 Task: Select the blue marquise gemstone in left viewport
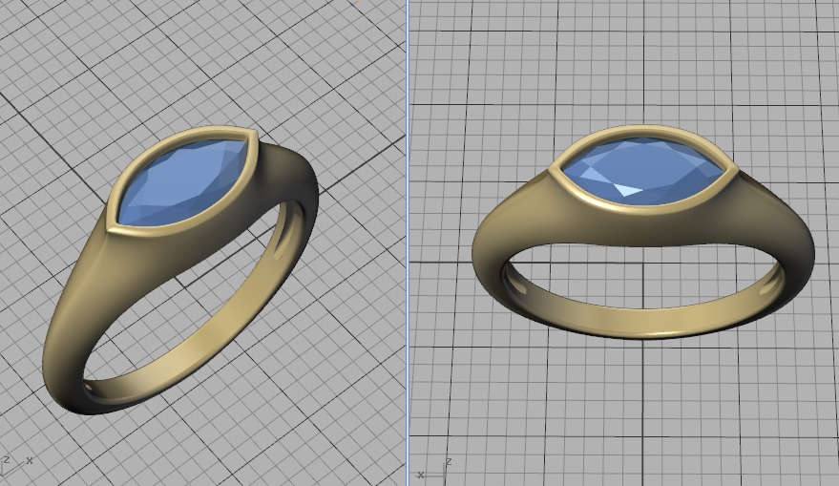(184, 182)
